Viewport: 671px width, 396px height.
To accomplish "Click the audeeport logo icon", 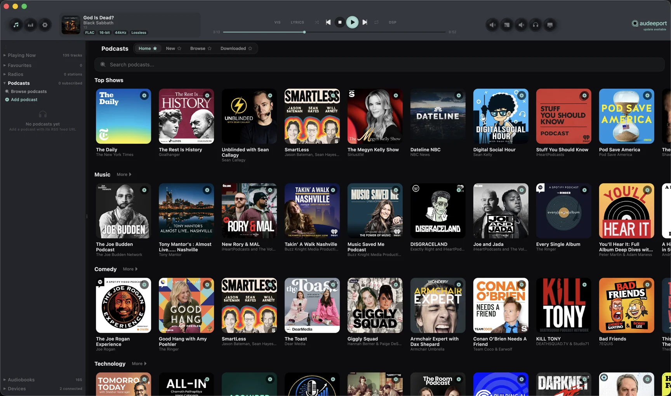I will click(635, 23).
